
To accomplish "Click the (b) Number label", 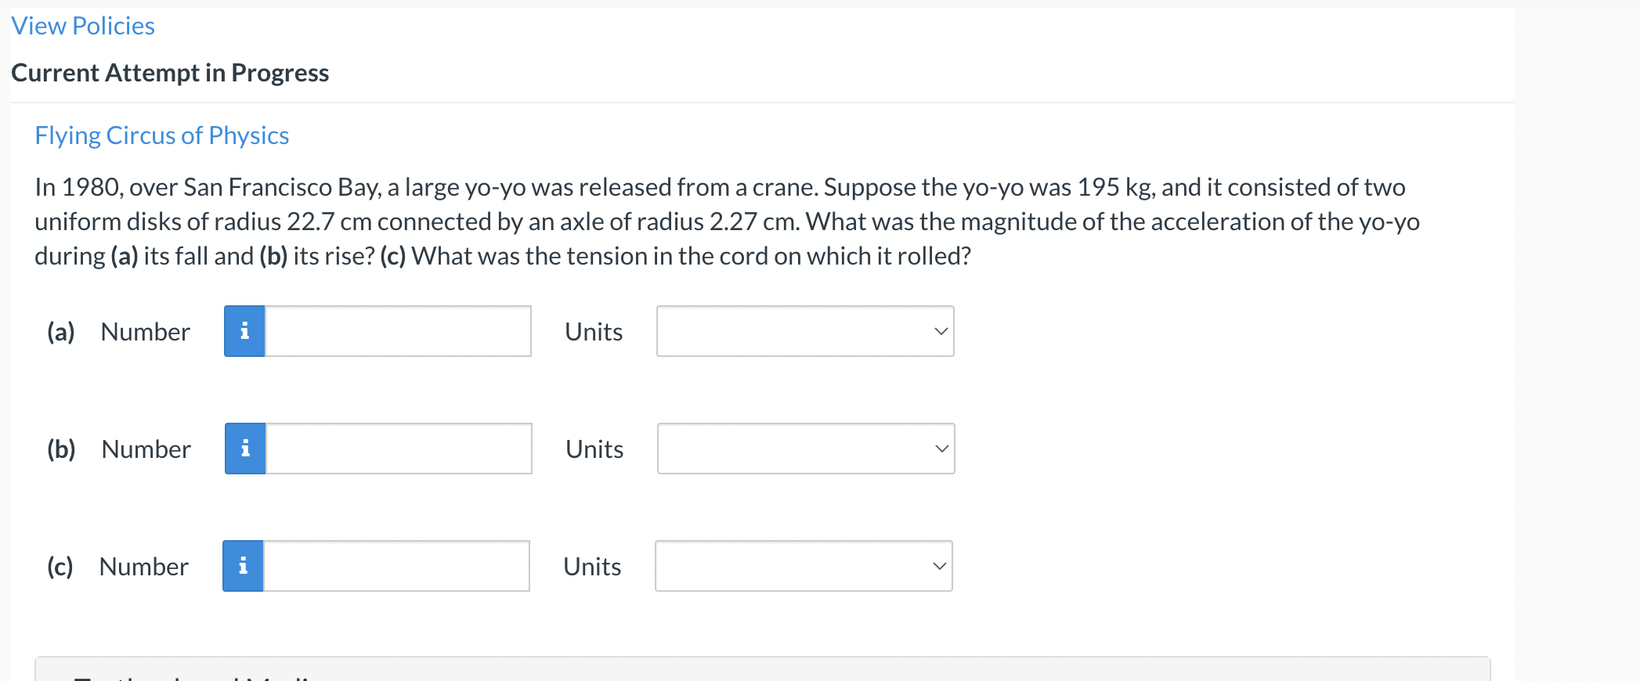I will 119,449.
